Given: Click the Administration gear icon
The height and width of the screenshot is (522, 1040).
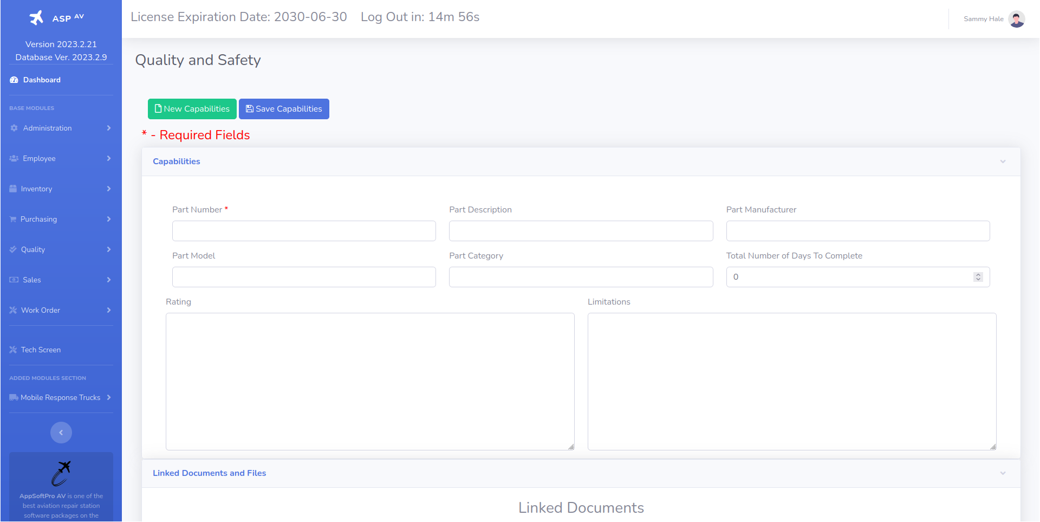Looking at the screenshot, I should click(x=14, y=128).
